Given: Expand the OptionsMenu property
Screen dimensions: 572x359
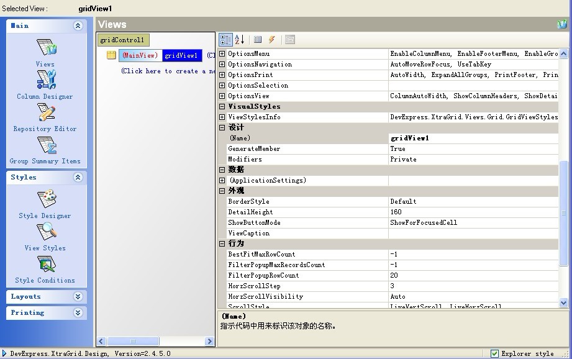Looking at the screenshot, I should (222, 53).
